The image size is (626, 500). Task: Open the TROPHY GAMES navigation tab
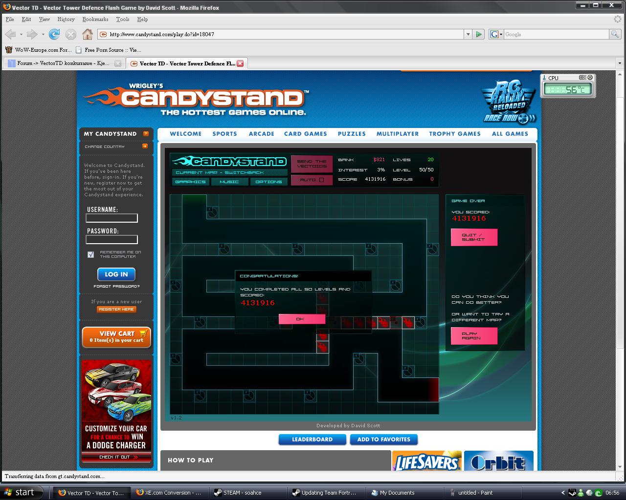pyautogui.click(x=455, y=134)
